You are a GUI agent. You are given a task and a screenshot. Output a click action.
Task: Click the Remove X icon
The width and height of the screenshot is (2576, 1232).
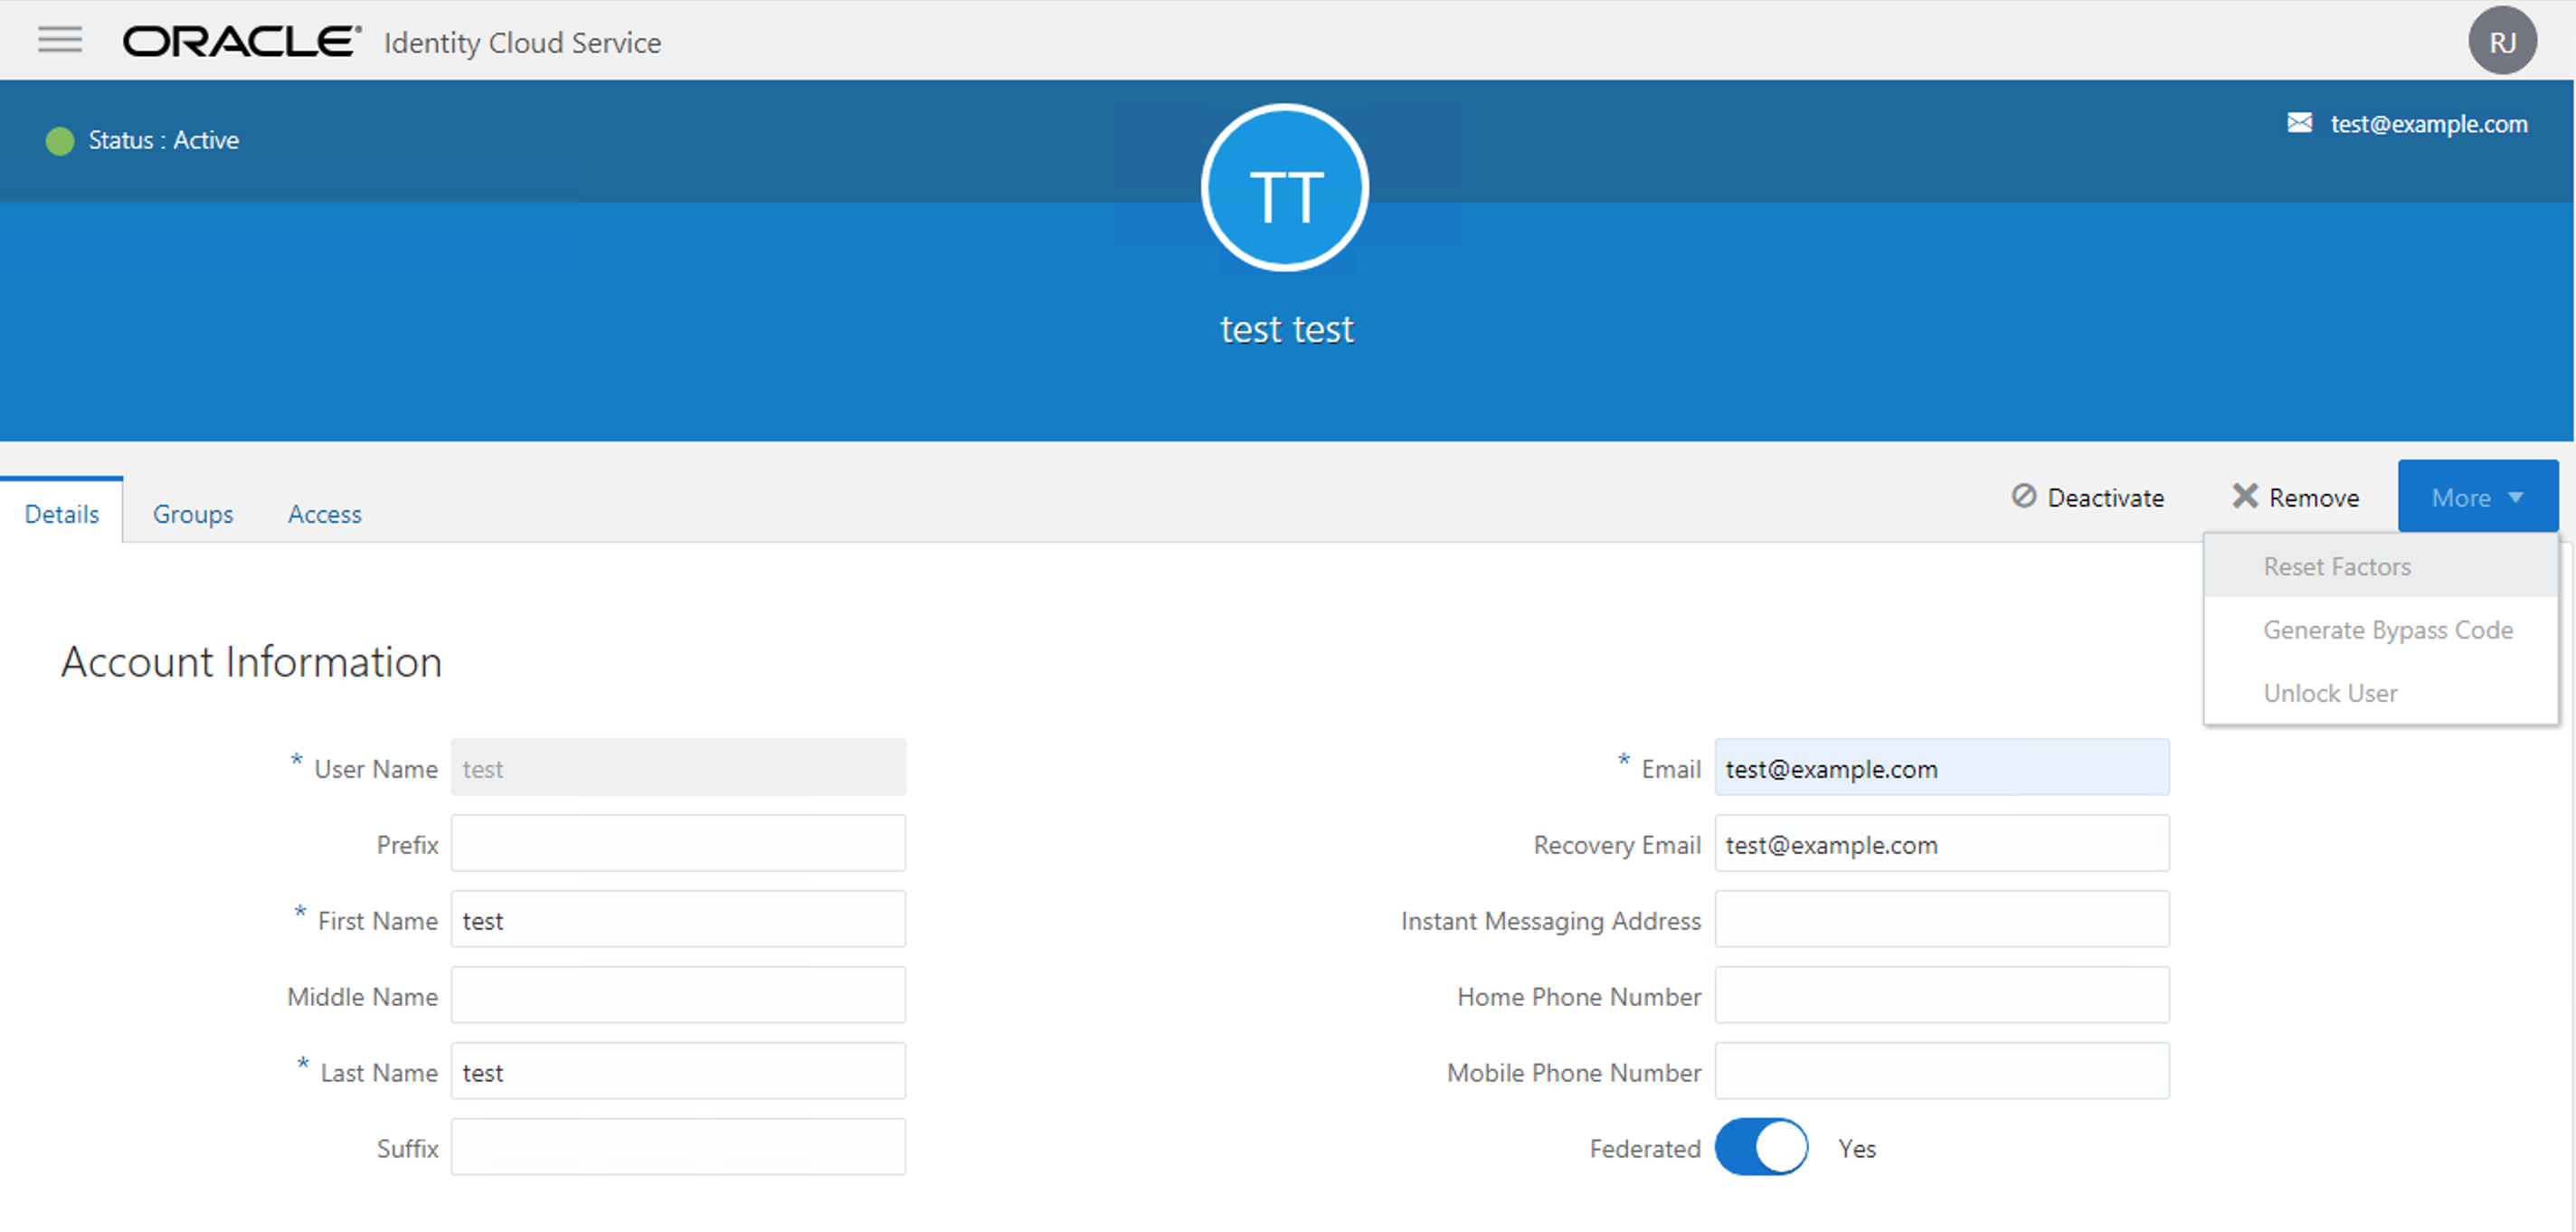click(2245, 496)
